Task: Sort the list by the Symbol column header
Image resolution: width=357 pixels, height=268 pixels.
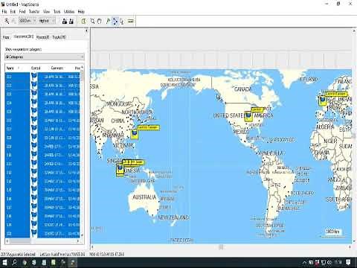Action: pos(36,68)
